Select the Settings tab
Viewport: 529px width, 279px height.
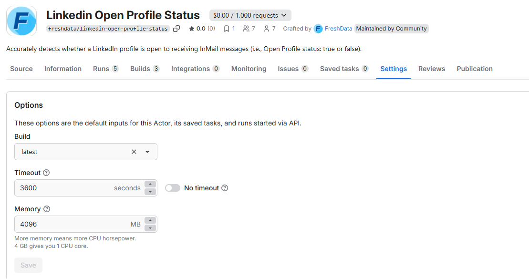[394, 69]
